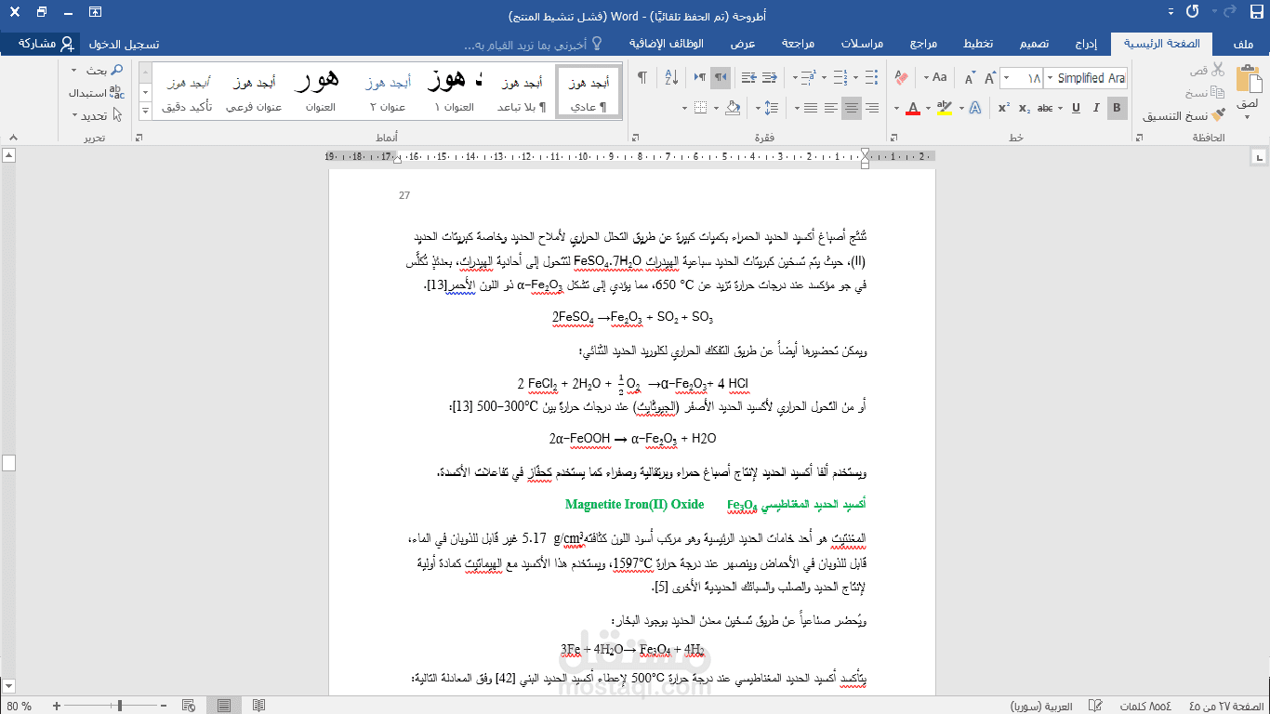Click the Clear Formatting eraser icon
Image resolution: width=1270 pixels, height=714 pixels.
coord(902,78)
